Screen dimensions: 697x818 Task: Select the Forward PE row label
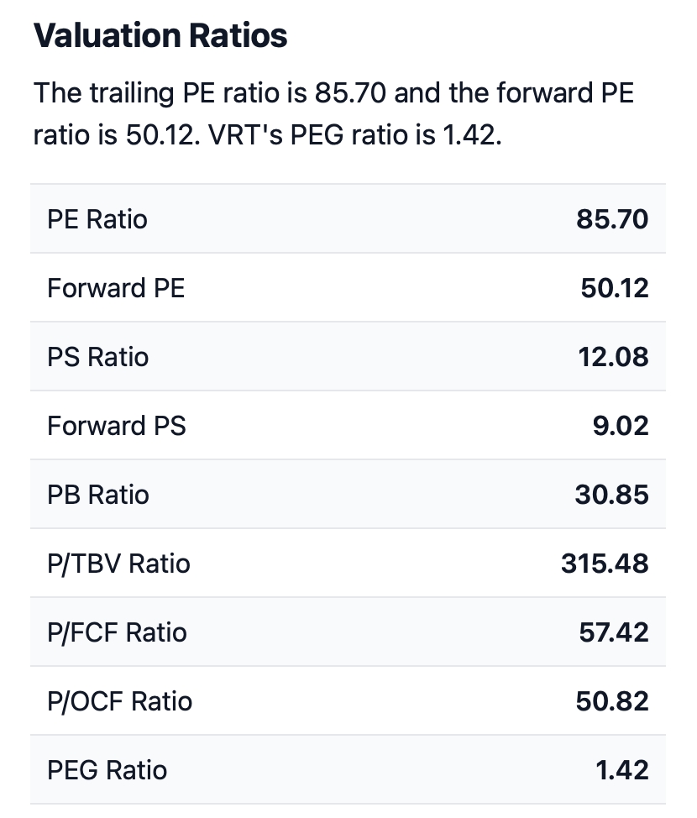pyautogui.click(x=116, y=288)
